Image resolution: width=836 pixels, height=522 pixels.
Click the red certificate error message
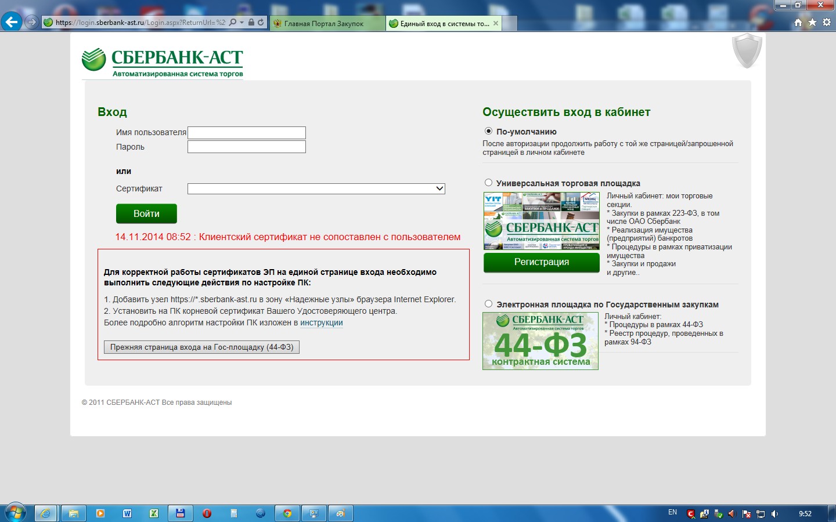[x=288, y=237]
